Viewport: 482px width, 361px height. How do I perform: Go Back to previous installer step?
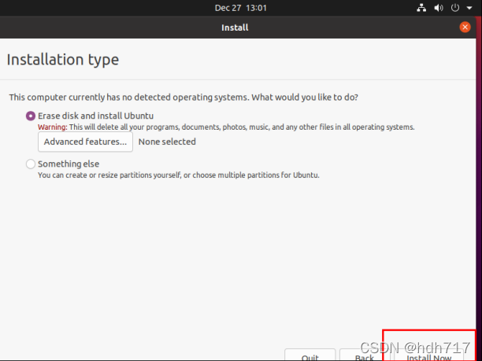(364, 355)
